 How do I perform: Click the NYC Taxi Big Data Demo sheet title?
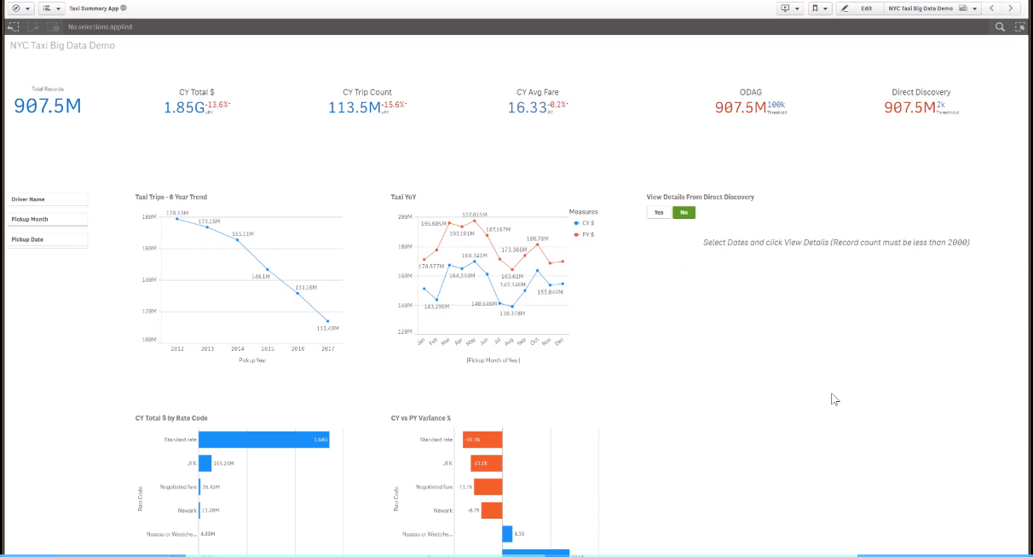coord(62,45)
